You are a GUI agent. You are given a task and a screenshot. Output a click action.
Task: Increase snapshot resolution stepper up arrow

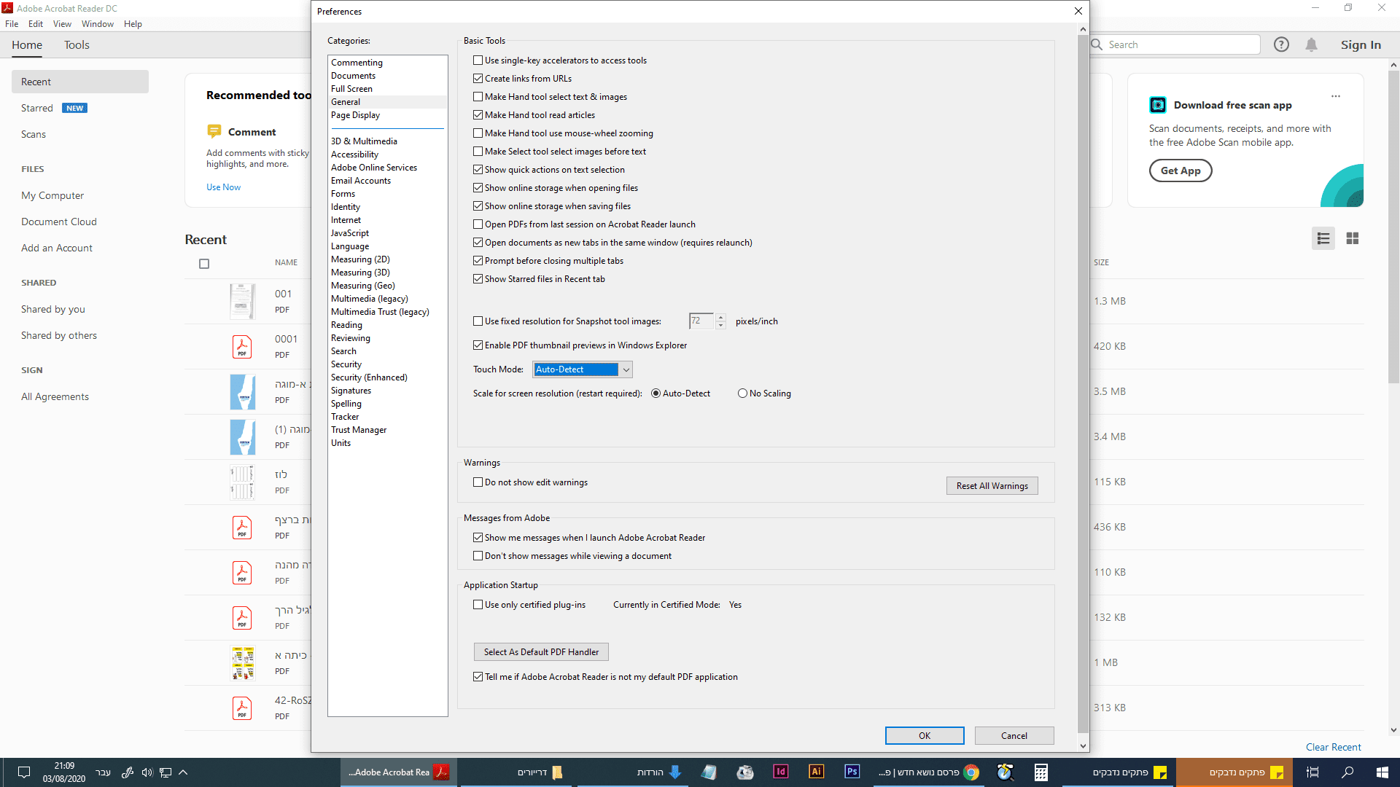pos(720,317)
